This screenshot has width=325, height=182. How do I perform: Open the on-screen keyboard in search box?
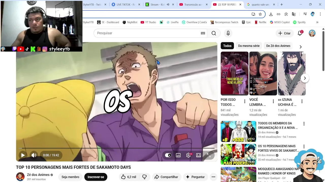click(203, 33)
